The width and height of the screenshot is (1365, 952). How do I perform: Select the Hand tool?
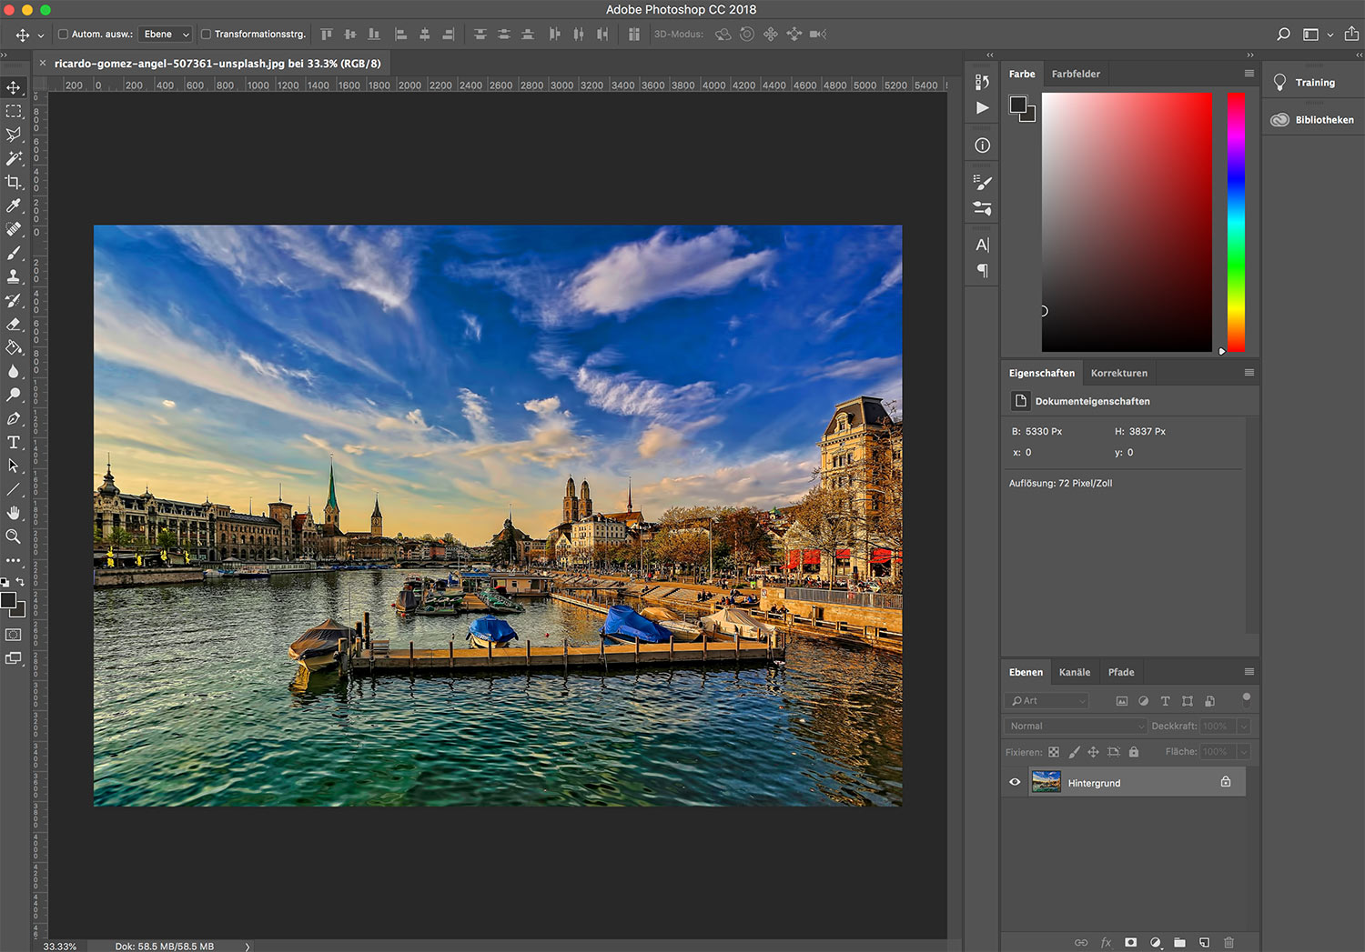coord(14,513)
